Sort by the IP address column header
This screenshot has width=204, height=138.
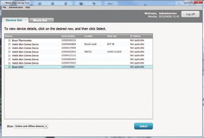(136, 36)
